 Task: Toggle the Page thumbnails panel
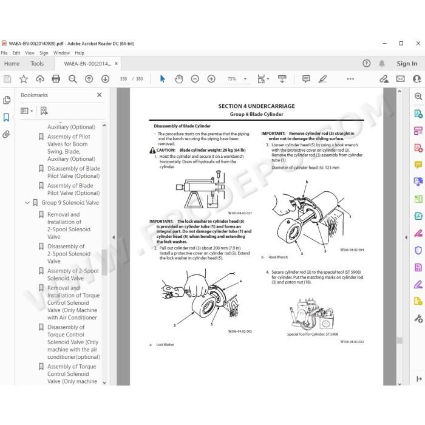coord(7,100)
